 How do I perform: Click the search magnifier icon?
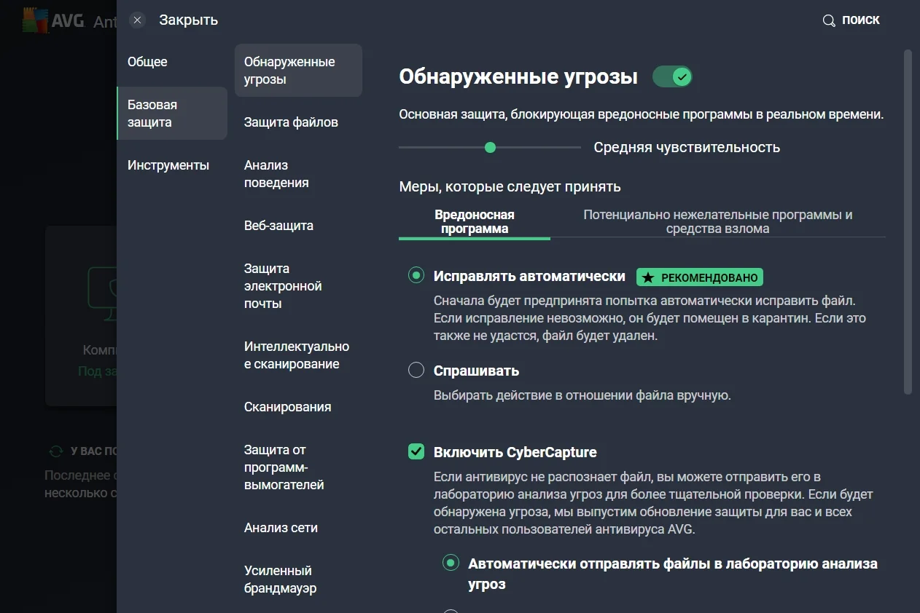pos(829,20)
